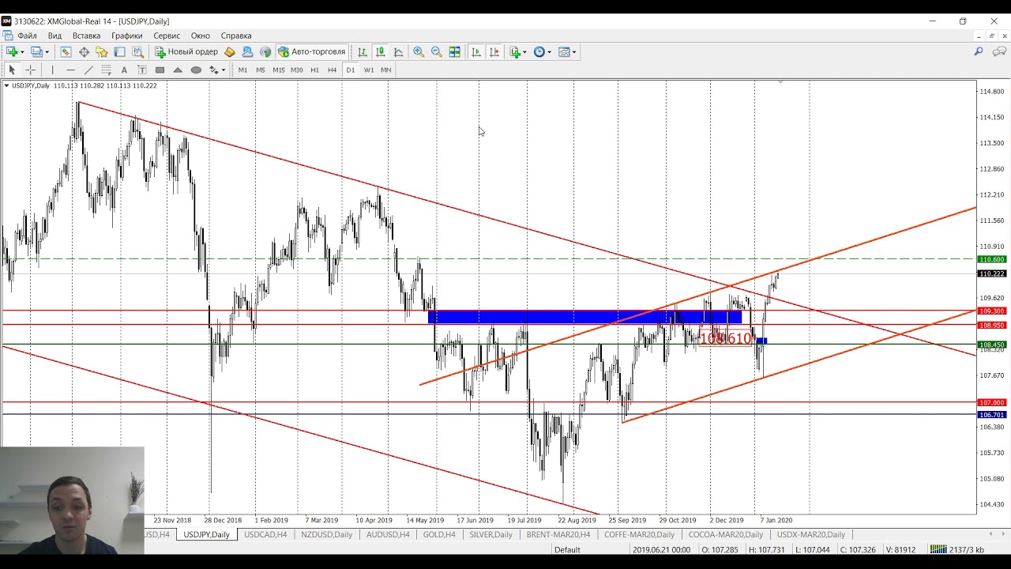
Task: Switch to the BRENT-MAR20,H4 chart tab
Action: 558,534
